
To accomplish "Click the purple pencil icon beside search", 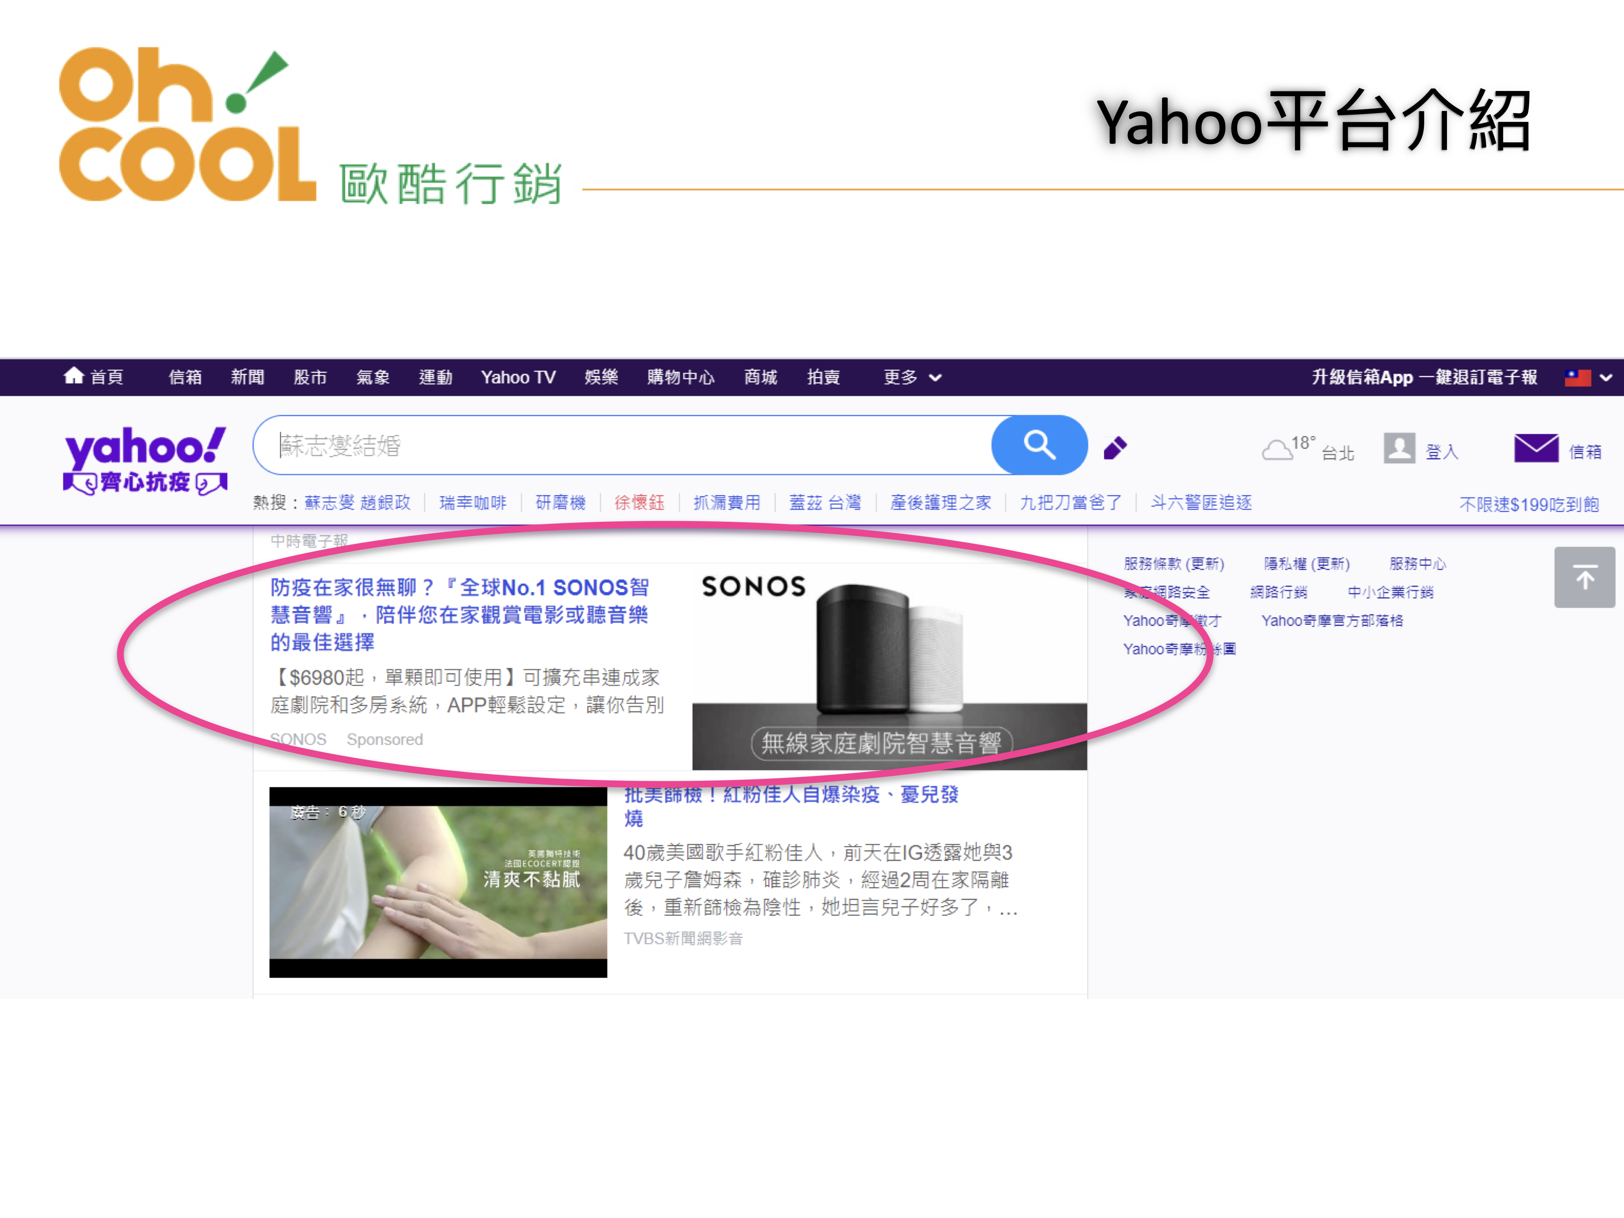I will [1115, 447].
